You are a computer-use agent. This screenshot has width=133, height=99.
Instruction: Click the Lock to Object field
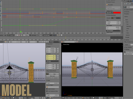click(52, 87)
